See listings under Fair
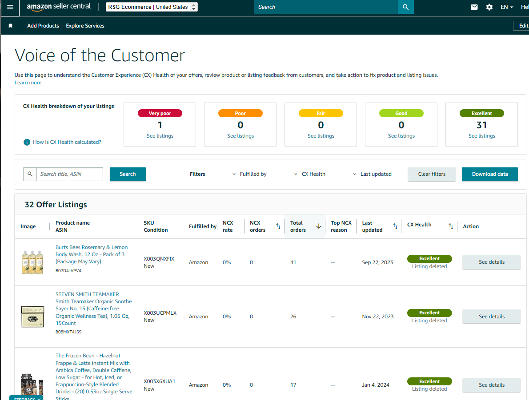The width and height of the screenshot is (529, 400). (x=321, y=136)
